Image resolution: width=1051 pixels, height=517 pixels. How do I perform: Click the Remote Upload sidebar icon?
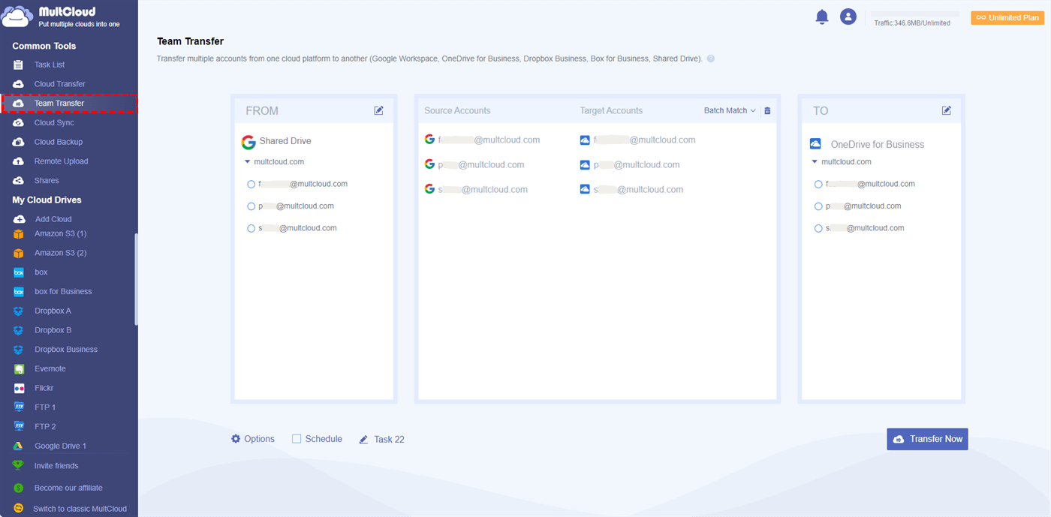click(19, 161)
